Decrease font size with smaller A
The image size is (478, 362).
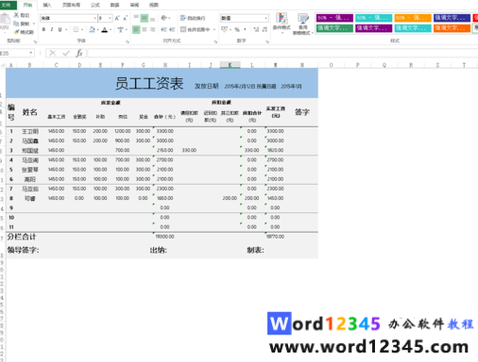tap(125, 18)
